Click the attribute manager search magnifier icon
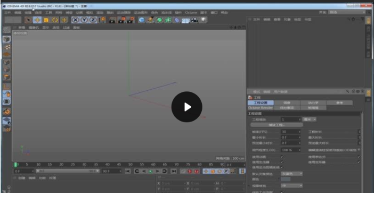This screenshot has height=205, width=374. tap(347, 91)
